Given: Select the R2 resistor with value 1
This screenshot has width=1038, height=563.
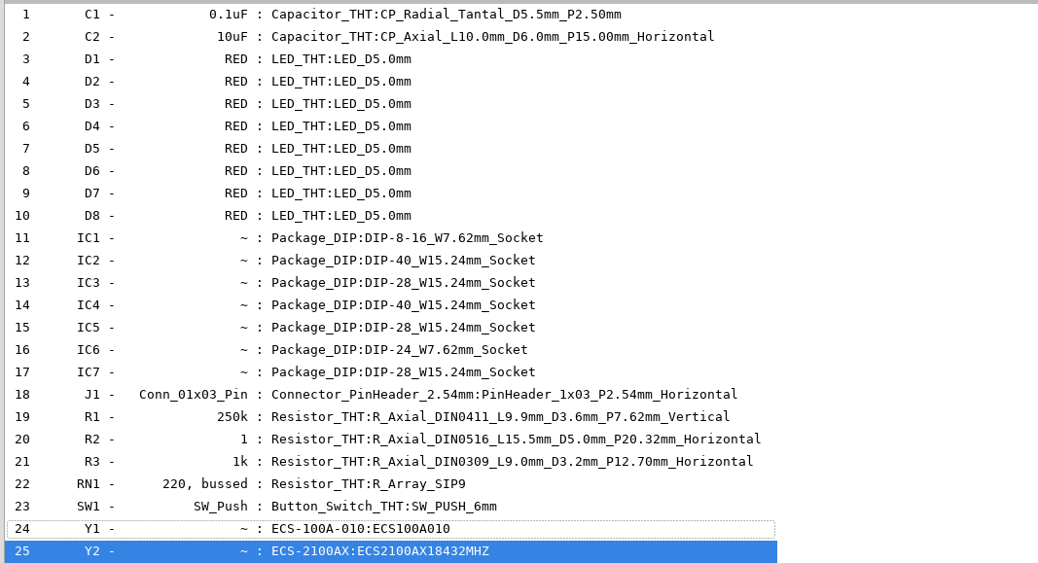Looking at the screenshot, I should (390, 440).
